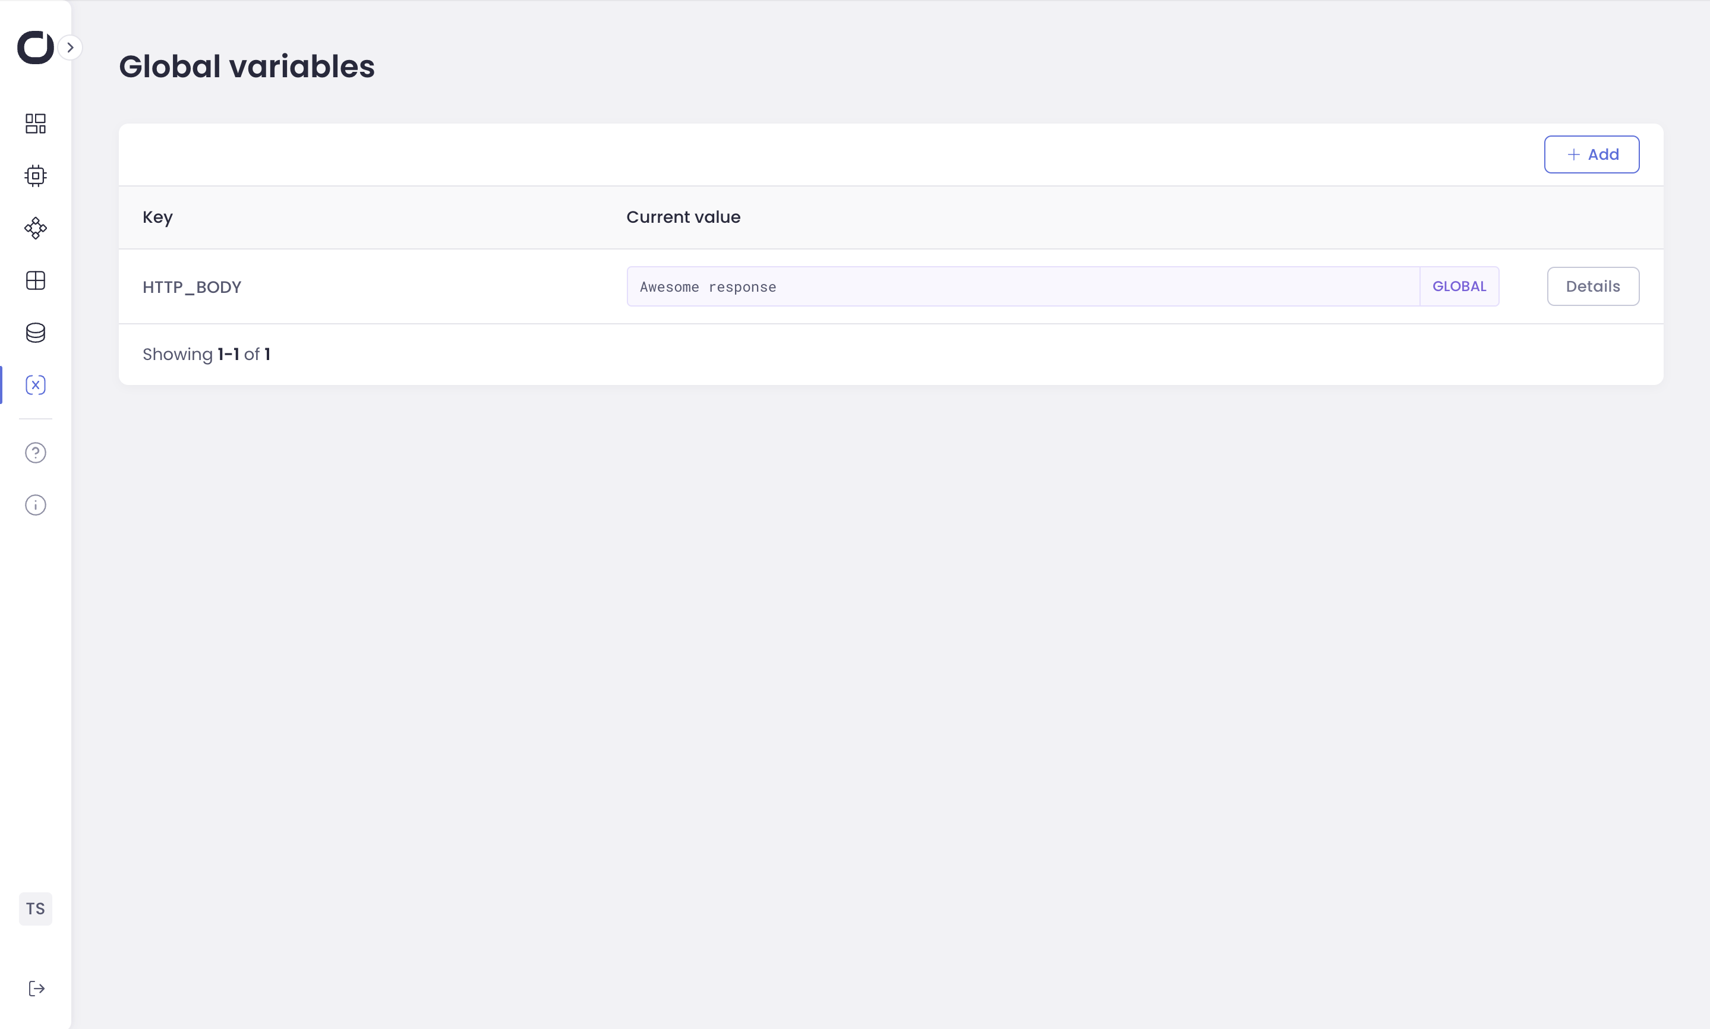Expand the sidebar with chevron arrow
The width and height of the screenshot is (1710, 1029).
click(x=70, y=47)
